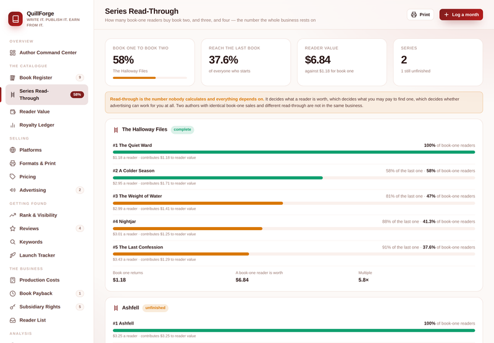
Task: Click the Platforms globe icon
Action: [x=12, y=150]
